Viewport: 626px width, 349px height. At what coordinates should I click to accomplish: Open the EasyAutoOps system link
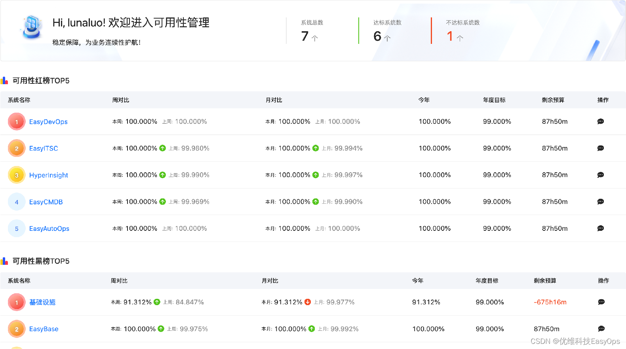49,228
